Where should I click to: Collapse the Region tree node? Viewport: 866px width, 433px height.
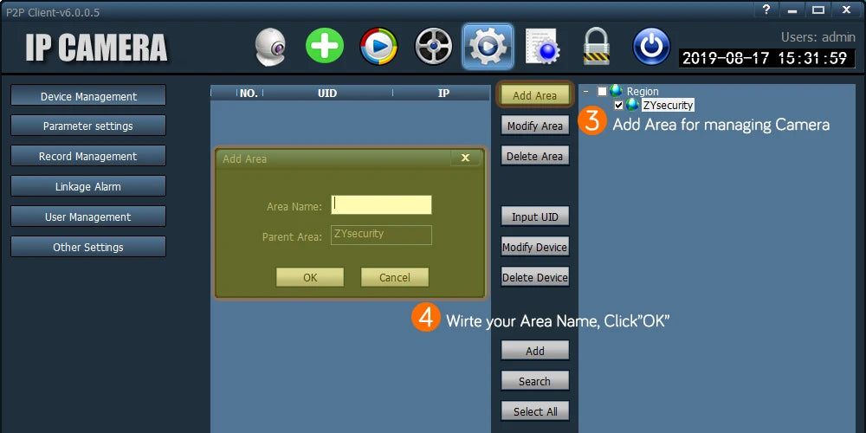[586, 91]
